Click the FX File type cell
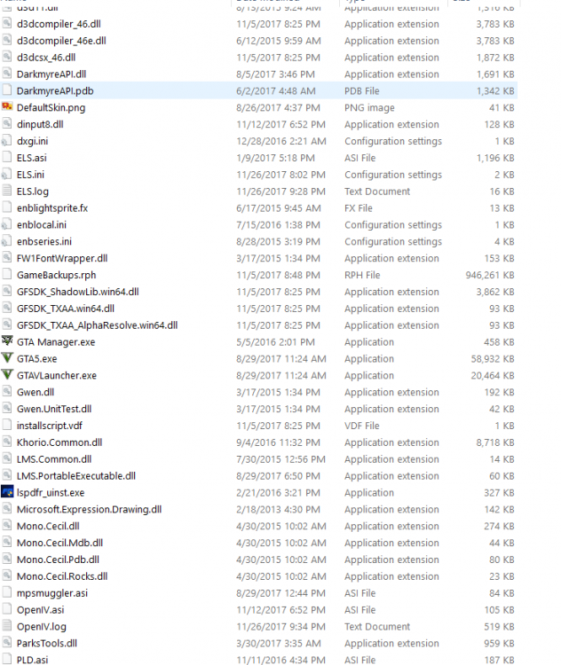This screenshot has width=561, height=665. pyautogui.click(x=359, y=207)
